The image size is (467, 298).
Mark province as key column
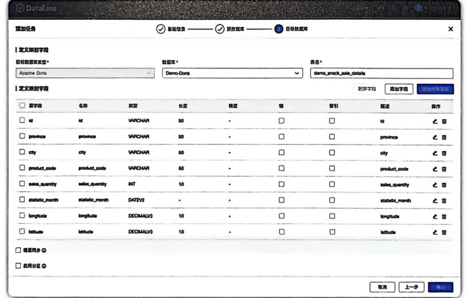tap(281, 137)
